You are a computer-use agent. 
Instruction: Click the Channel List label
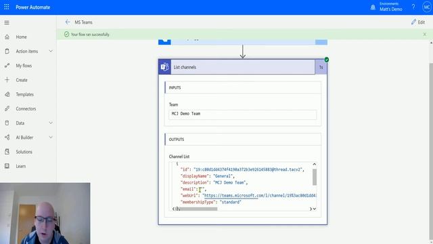pos(179,157)
